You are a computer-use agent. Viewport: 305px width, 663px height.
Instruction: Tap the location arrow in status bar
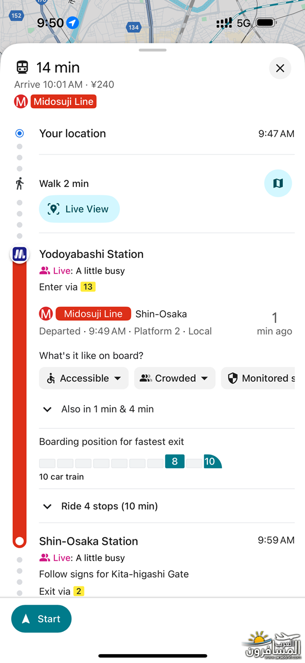73,23
